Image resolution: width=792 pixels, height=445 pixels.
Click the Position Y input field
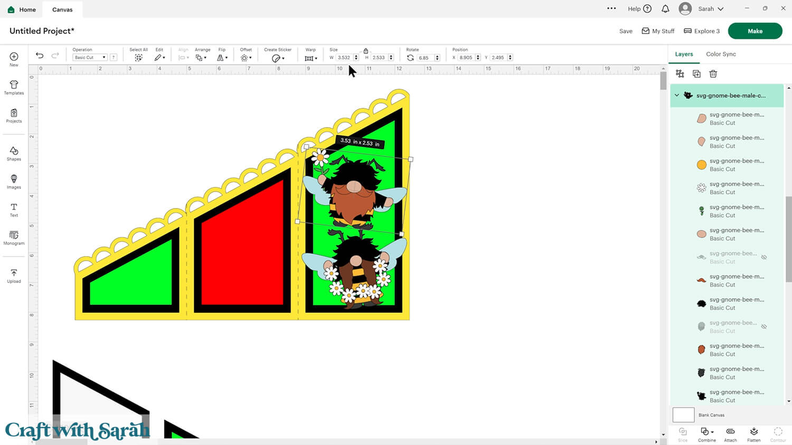498,58
